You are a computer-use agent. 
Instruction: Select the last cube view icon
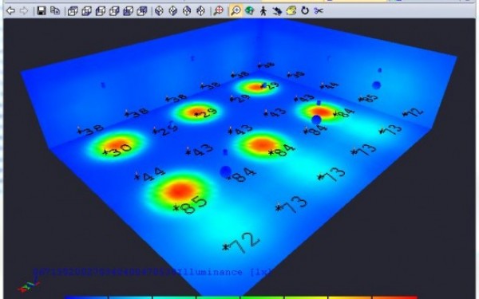142,11
